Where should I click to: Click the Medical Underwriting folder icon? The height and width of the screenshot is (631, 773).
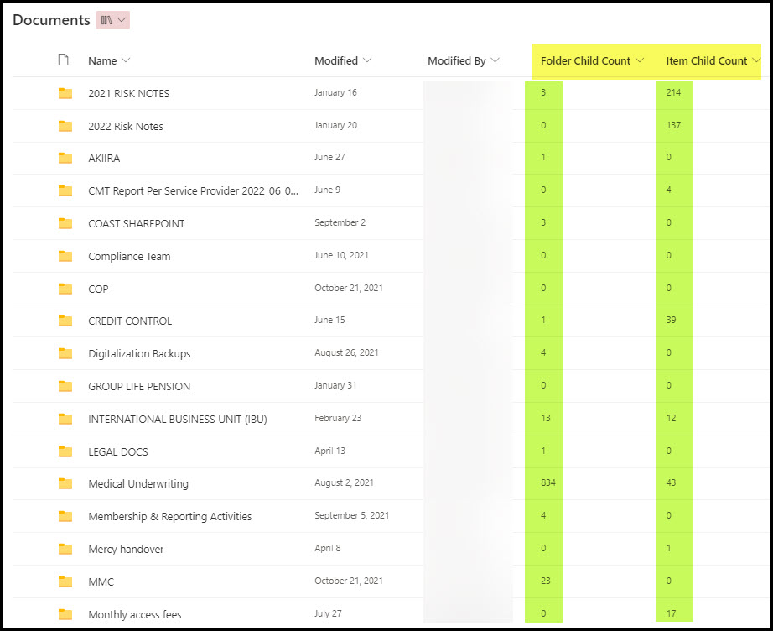pos(65,483)
